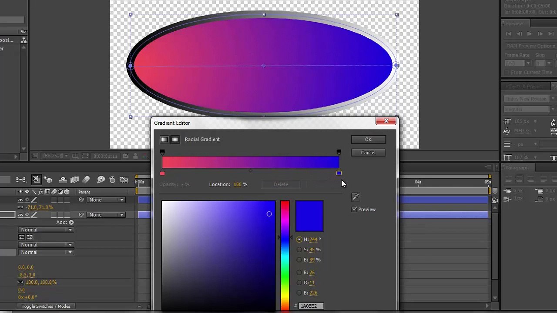This screenshot has width=557, height=313.
Task: Select the B brightness 89% radio button
Action: pos(299,260)
